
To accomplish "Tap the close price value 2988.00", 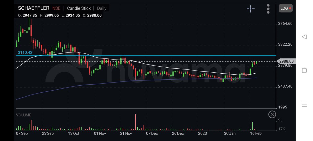I will pyautogui.click(x=94, y=15).
